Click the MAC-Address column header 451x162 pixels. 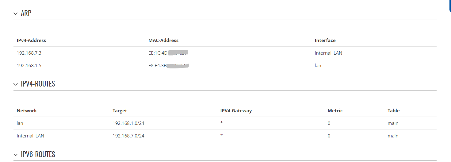click(x=163, y=40)
